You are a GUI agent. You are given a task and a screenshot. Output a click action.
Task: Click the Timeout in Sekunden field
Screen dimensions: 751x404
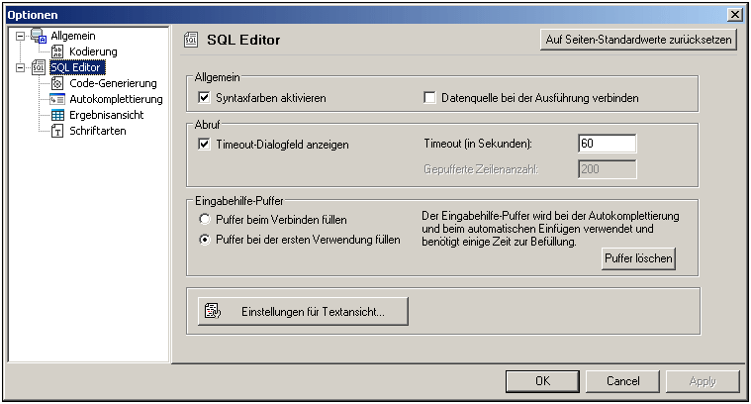point(607,145)
